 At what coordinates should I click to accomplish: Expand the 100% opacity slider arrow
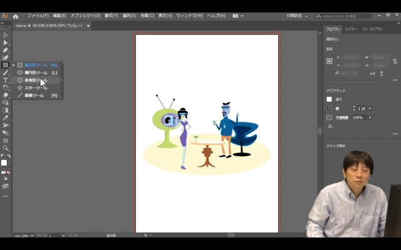point(370,117)
